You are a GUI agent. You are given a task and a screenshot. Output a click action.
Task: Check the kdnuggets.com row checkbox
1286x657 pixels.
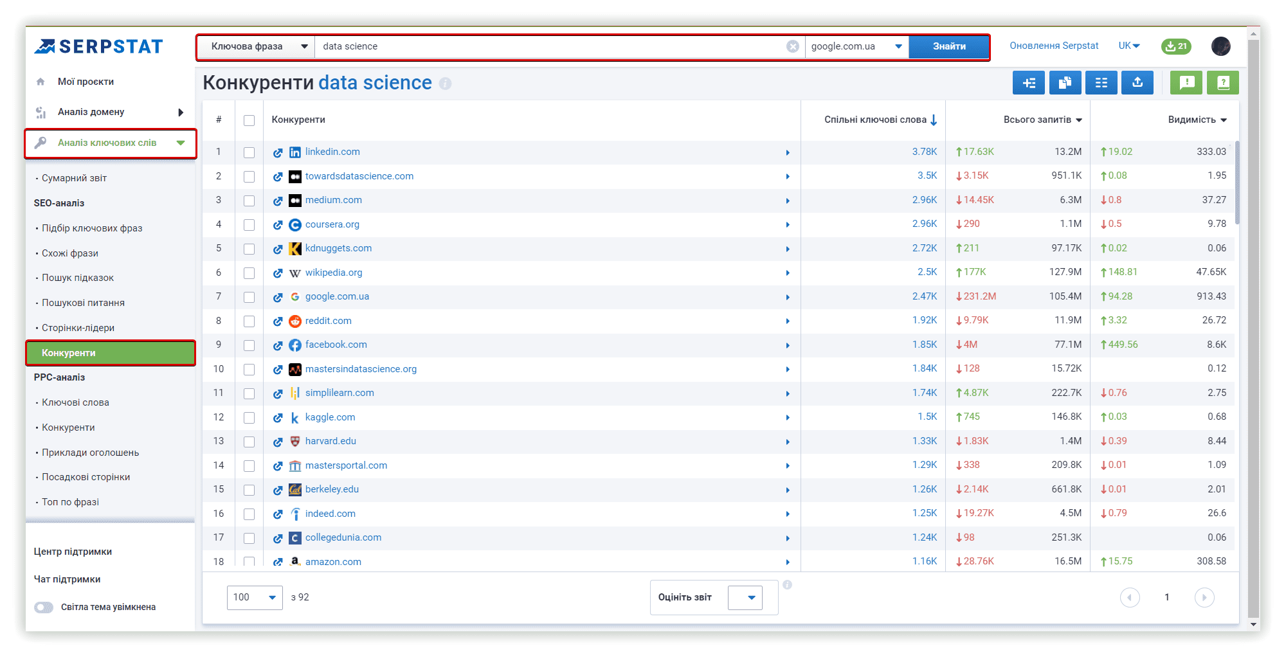coord(249,249)
